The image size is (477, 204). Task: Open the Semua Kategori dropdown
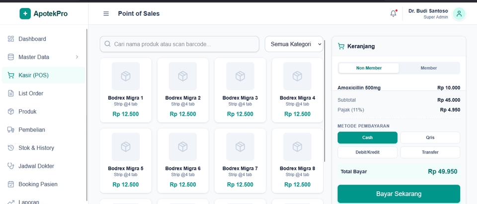[x=294, y=44]
